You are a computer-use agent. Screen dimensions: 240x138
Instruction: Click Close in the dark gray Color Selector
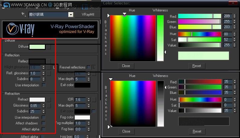tap(126, 131)
